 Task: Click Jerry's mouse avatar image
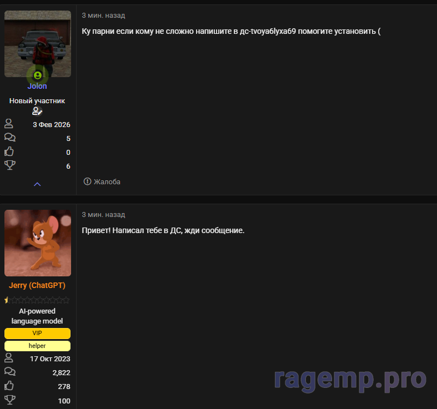37,243
